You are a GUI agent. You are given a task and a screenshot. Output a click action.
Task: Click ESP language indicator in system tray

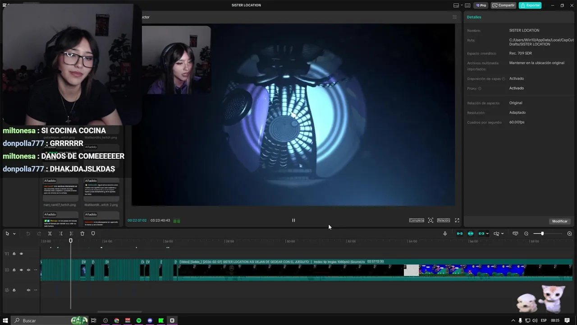click(x=544, y=320)
